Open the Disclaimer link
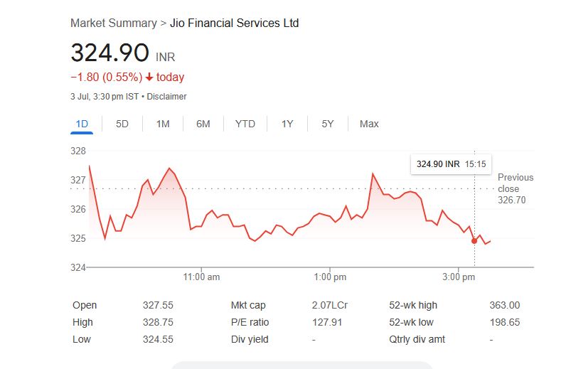Screen dimensions: 571x369 (x=166, y=96)
